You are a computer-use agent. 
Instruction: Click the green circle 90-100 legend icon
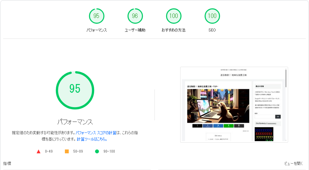(97, 151)
